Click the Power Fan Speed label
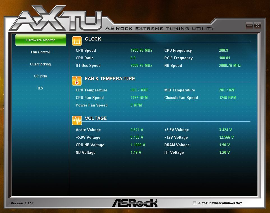This screenshot has width=270, height=213. tap(92, 105)
